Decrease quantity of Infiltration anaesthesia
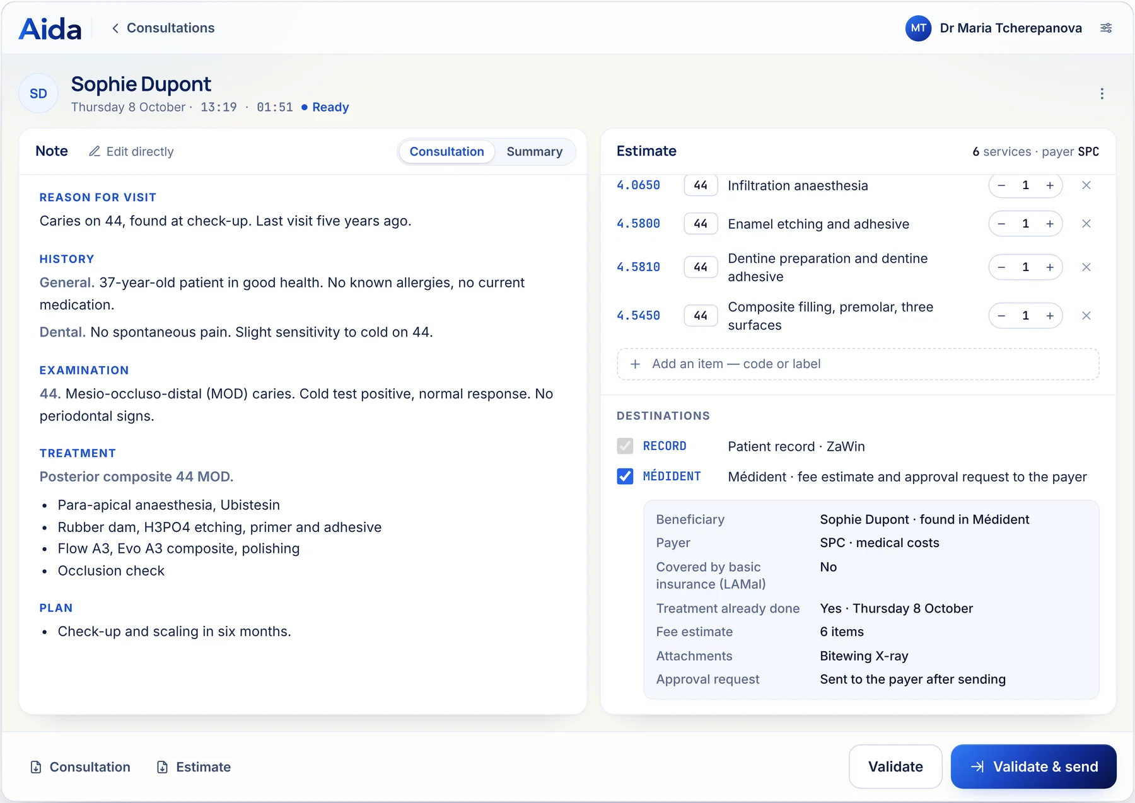 [x=1001, y=185]
